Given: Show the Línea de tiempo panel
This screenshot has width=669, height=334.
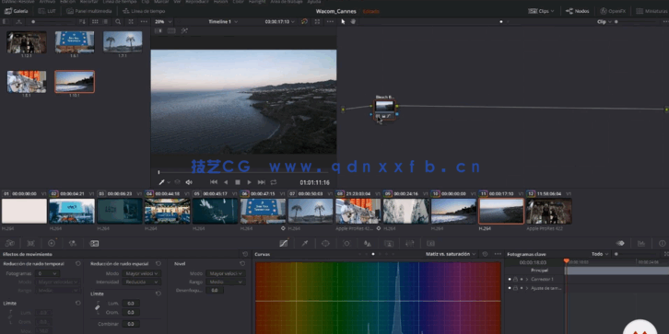Looking at the screenshot, I should (x=144, y=11).
